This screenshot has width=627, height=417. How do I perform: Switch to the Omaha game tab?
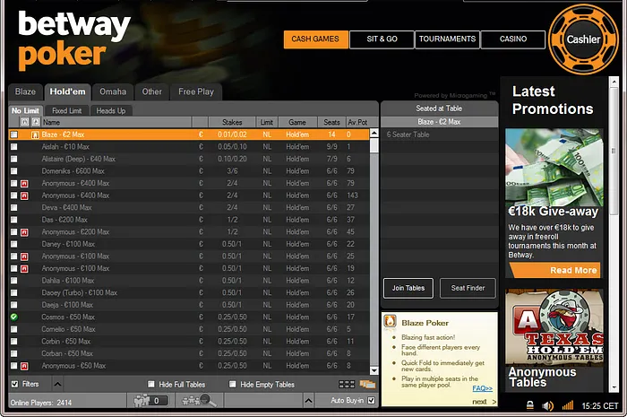(113, 91)
